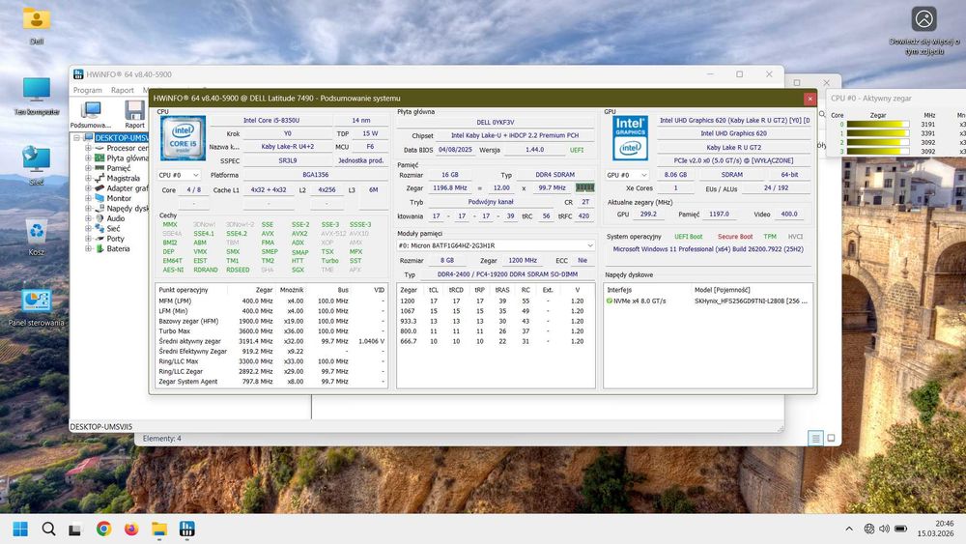Click the 1200 timing row in memory table
966x544 pixels.
[496, 301]
